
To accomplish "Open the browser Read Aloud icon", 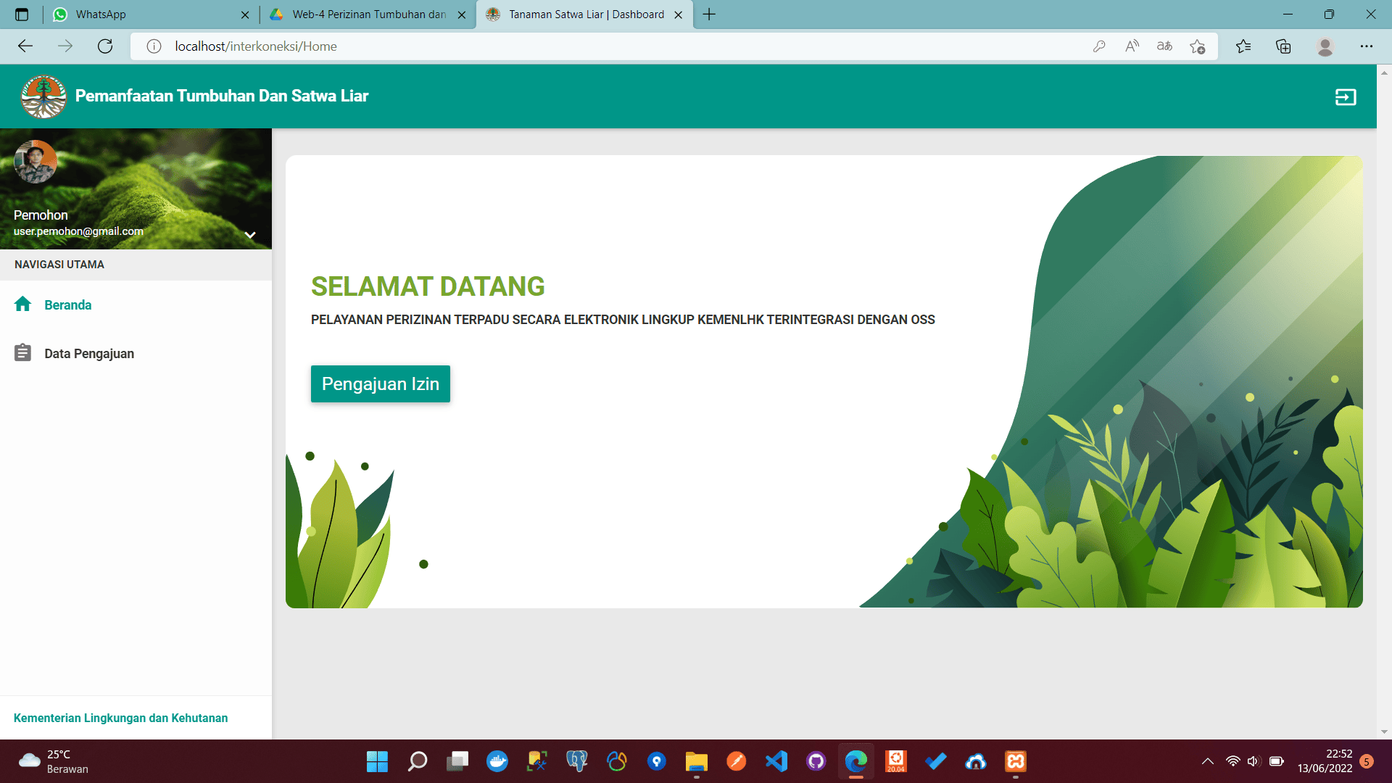I will (1132, 46).
